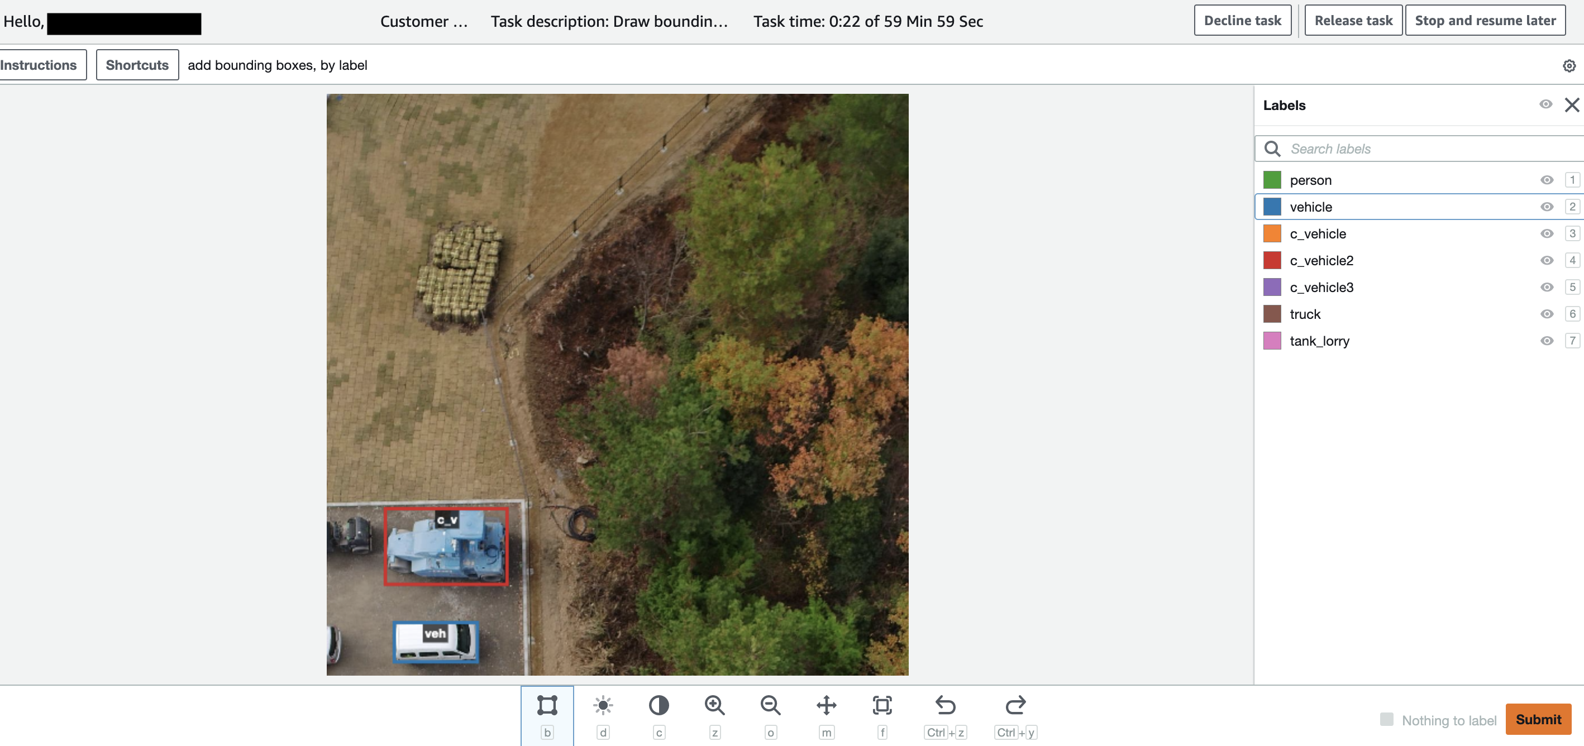The height and width of the screenshot is (746, 1584).
Task: Click the zoom in magnifier icon
Action: point(714,705)
